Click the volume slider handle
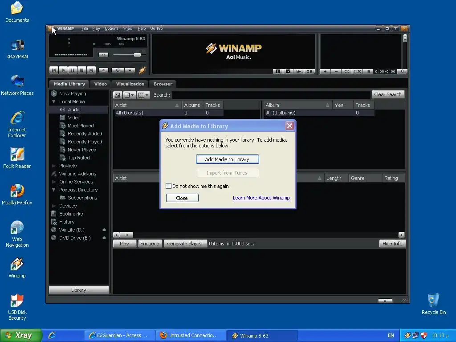456x342 pixels. (137, 55)
